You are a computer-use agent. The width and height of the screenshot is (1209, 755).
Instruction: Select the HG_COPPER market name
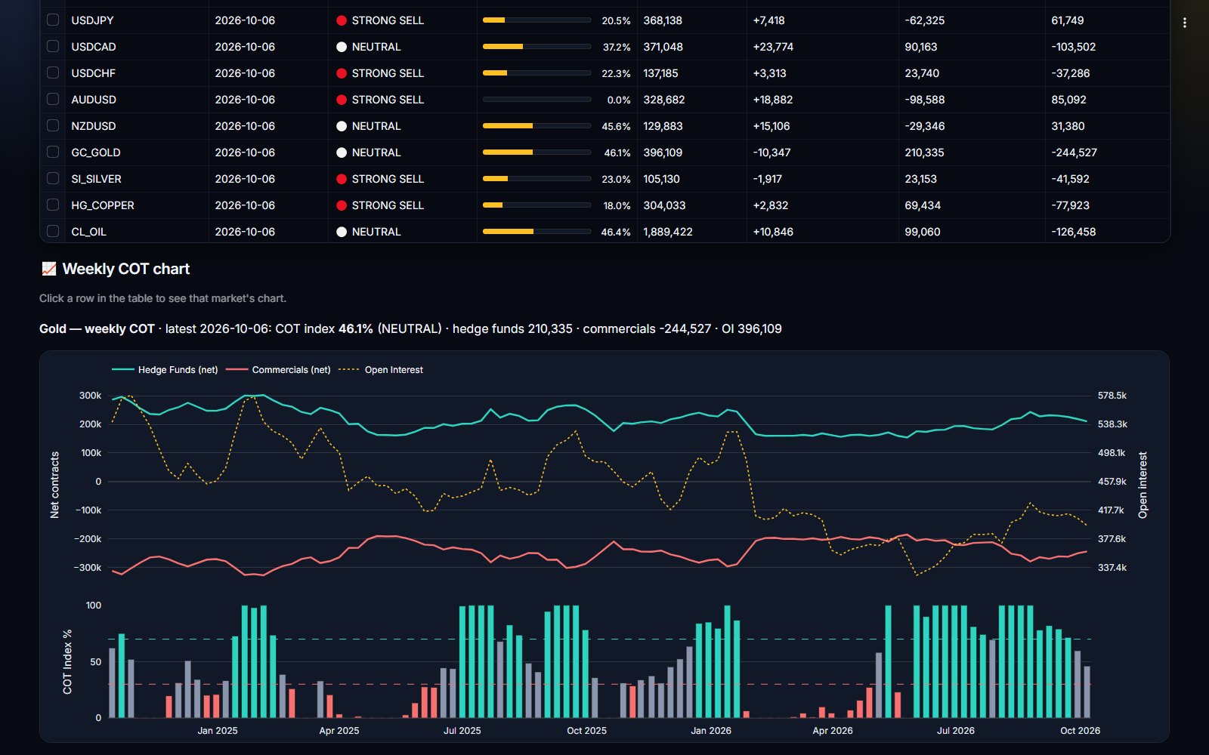click(x=103, y=205)
